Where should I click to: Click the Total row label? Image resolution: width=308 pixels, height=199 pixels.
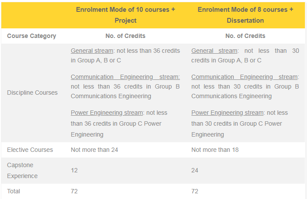click(14, 191)
